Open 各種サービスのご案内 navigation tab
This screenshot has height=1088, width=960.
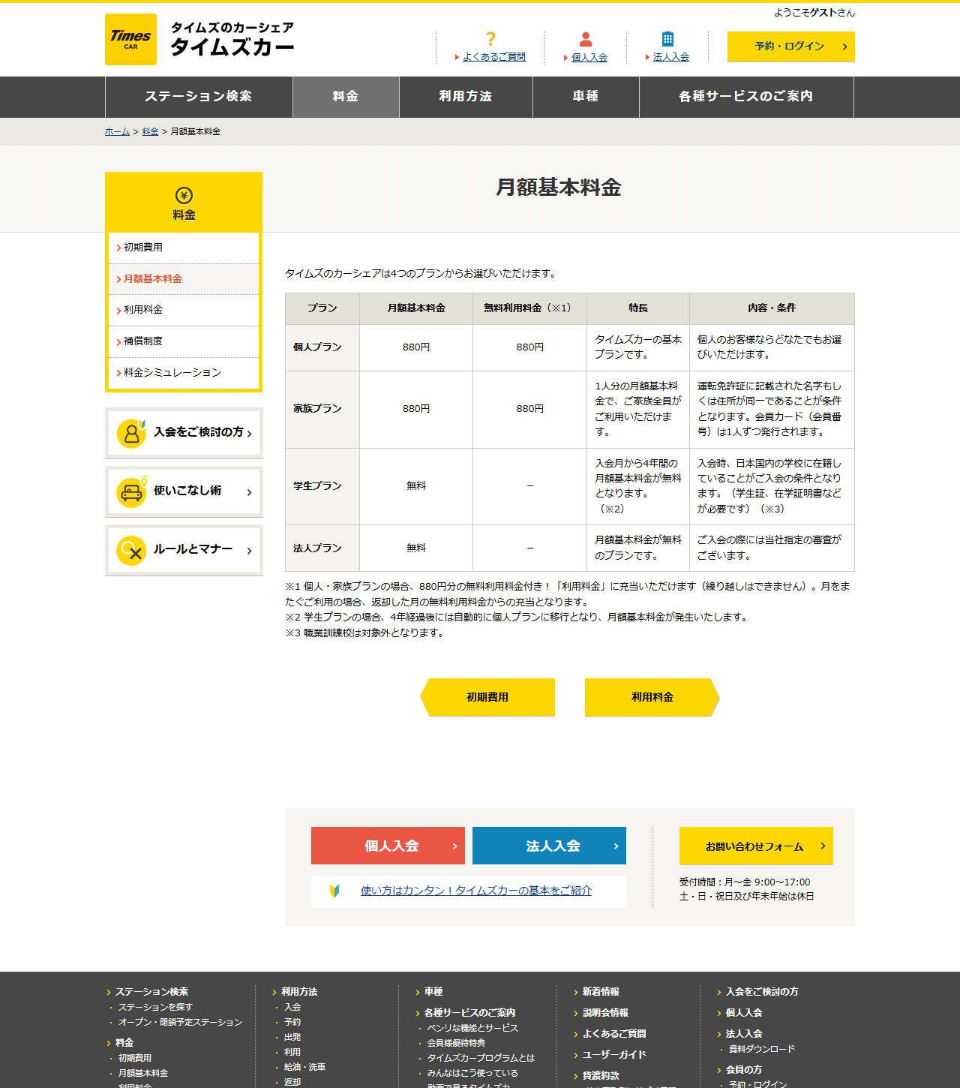pos(746,97)
